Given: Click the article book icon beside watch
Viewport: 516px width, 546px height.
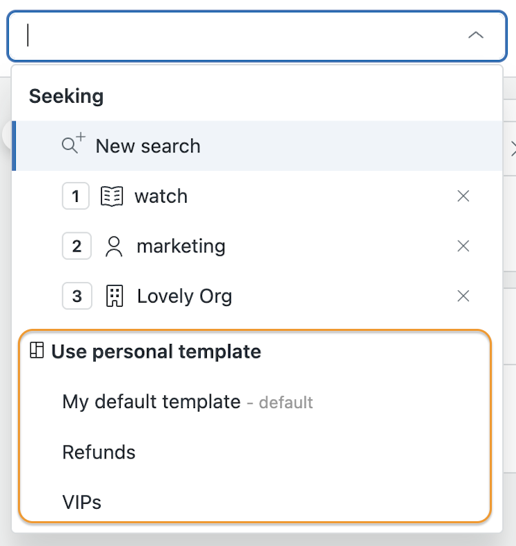Looking at the screenshot, I should coord(112,196).
